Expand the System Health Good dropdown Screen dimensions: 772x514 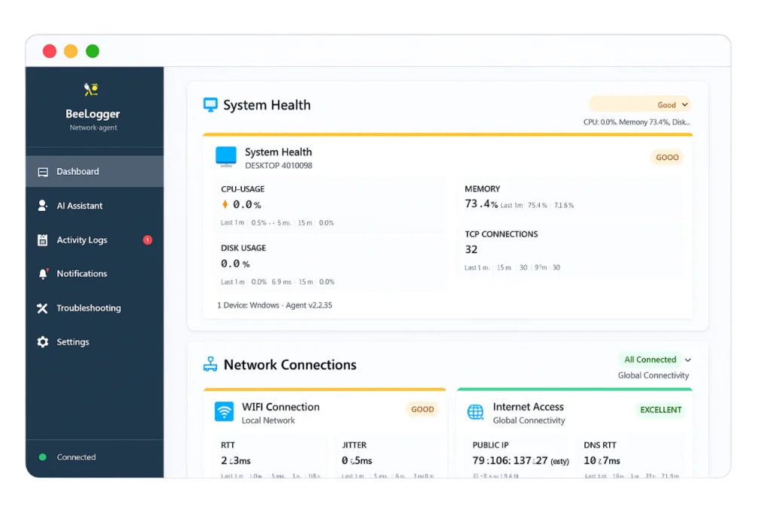coord(685,105)
